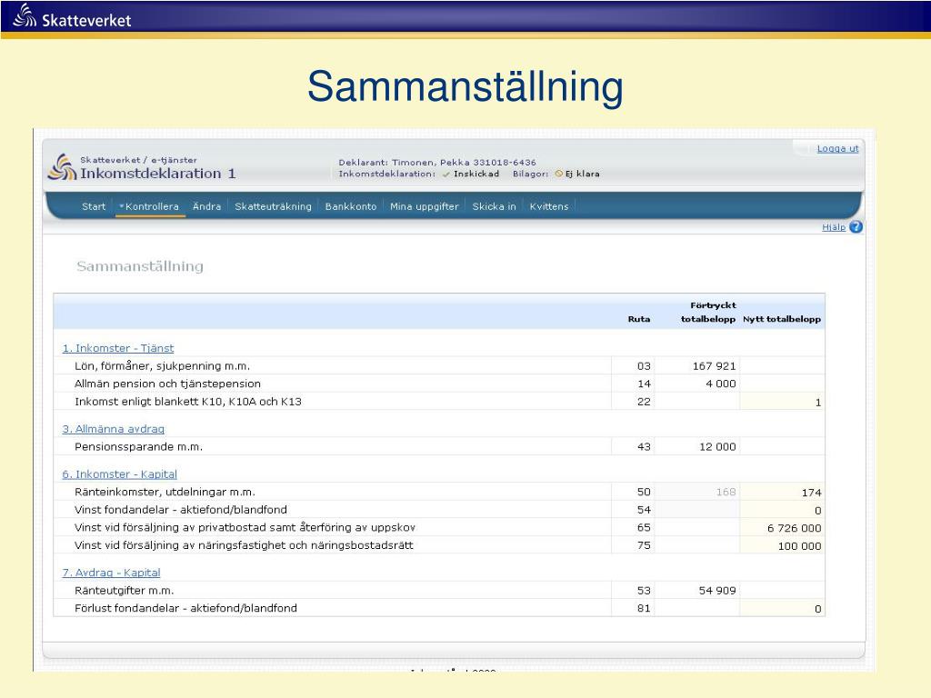Click row Lön, förmåner, sjukpenning m.m.

pos(439,366)
